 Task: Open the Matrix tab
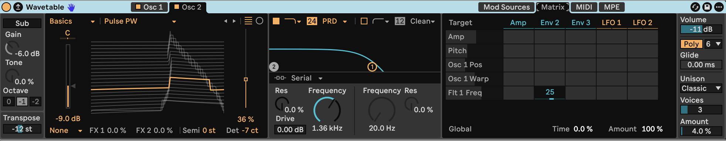553,7
